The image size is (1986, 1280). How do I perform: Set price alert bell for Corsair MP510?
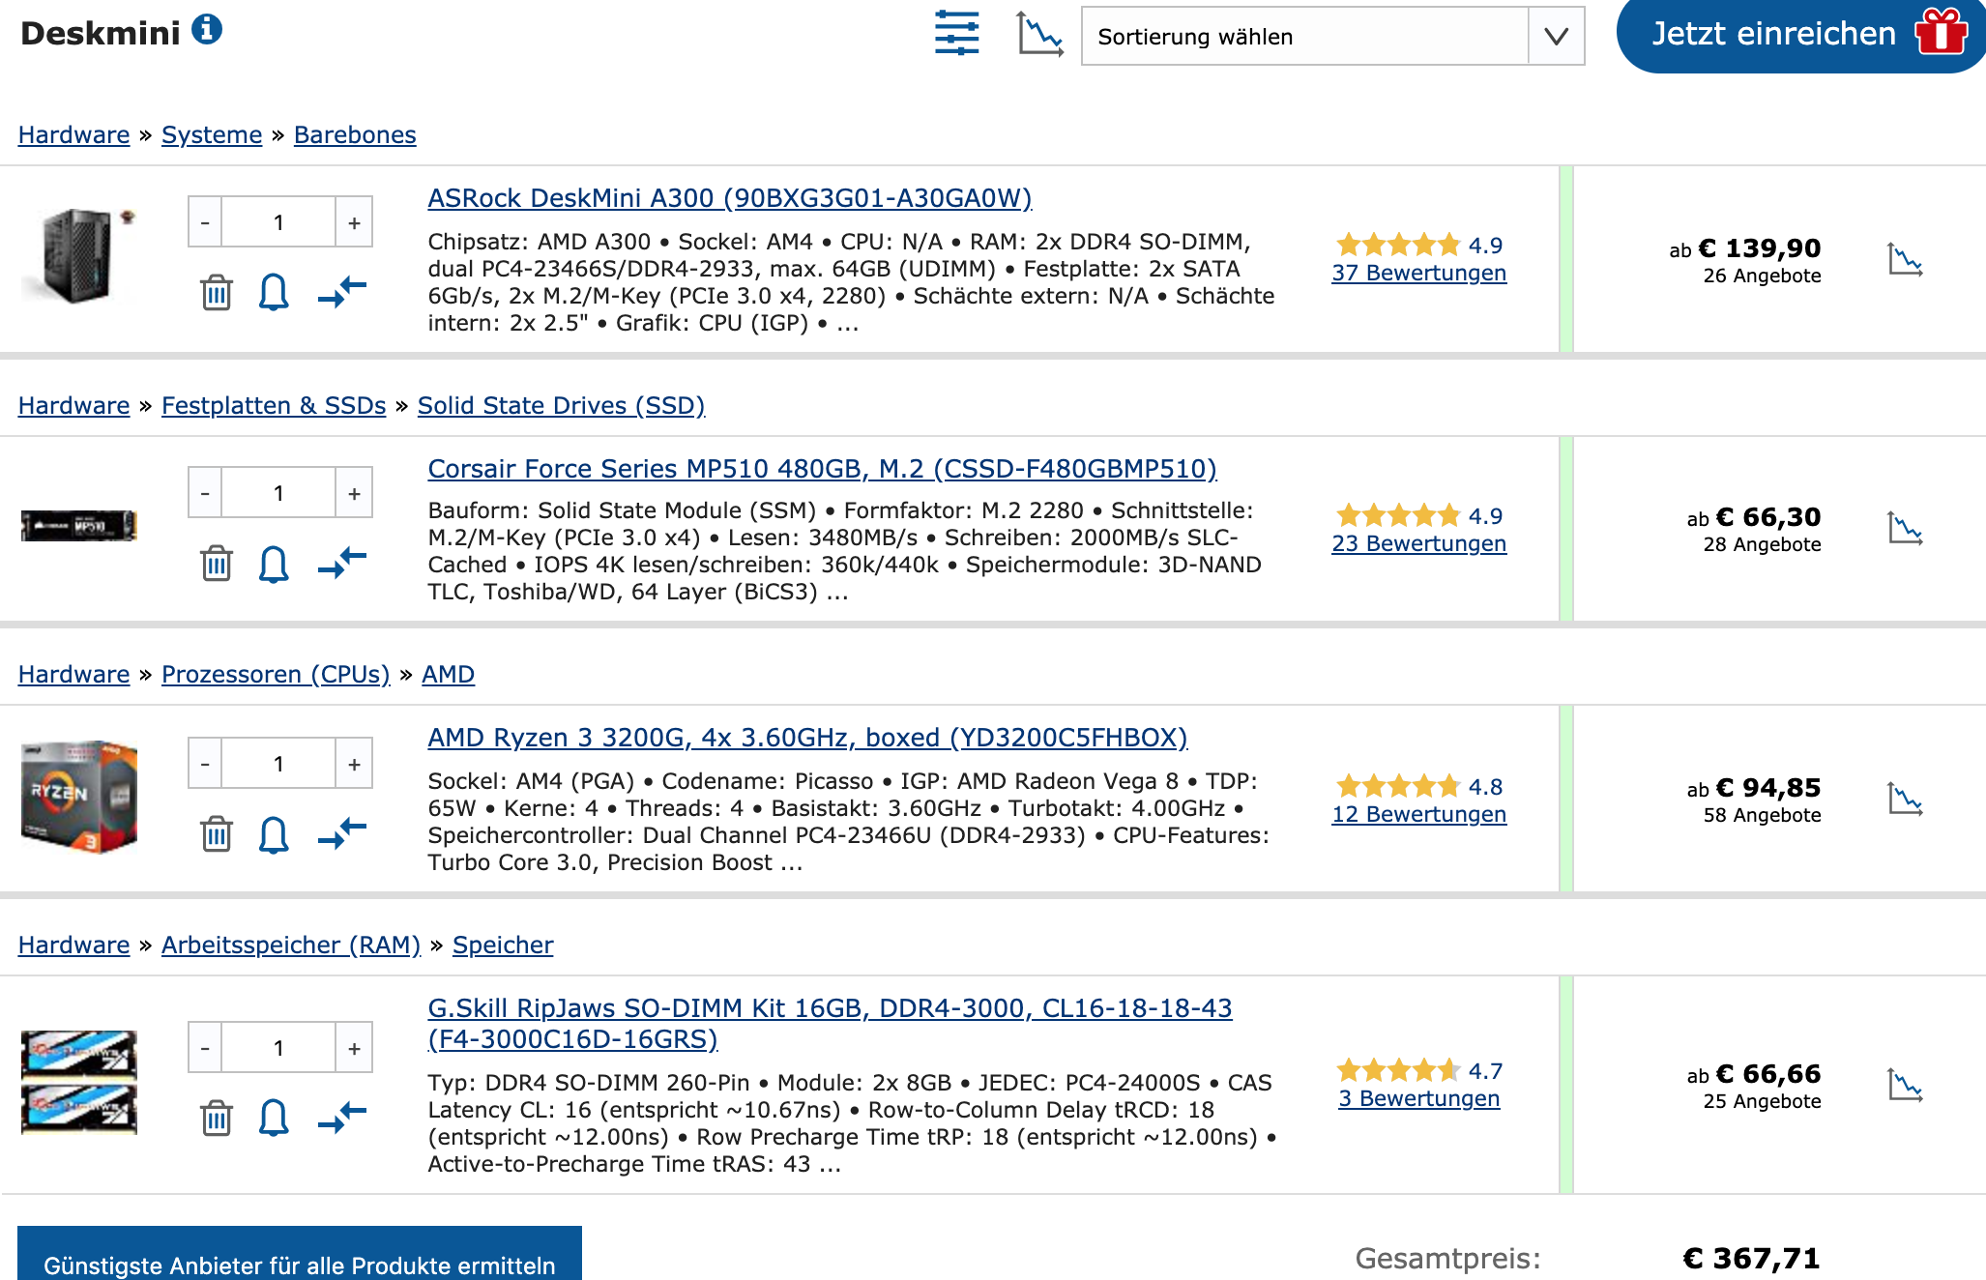click(274, 563)
